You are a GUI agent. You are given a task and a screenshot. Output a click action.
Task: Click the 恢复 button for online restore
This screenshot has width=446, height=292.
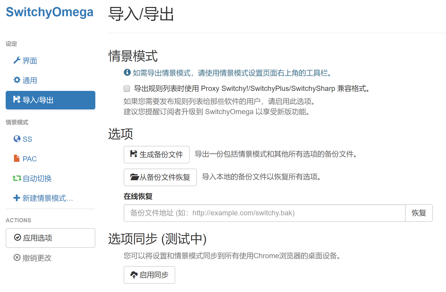pyautogui.click(x=419, y=213)
